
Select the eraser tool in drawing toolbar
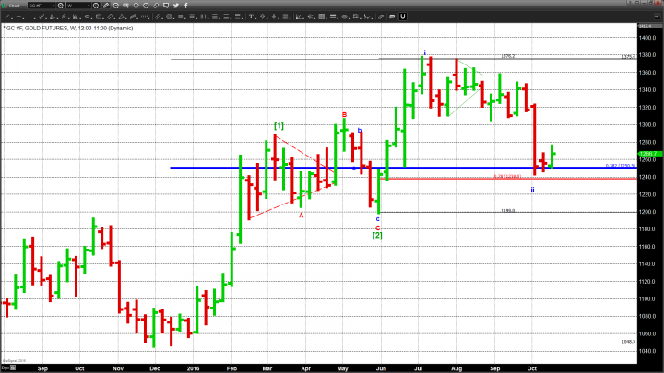[379, 17]
